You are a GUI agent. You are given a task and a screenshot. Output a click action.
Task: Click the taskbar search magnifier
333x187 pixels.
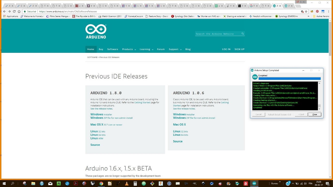12,183
